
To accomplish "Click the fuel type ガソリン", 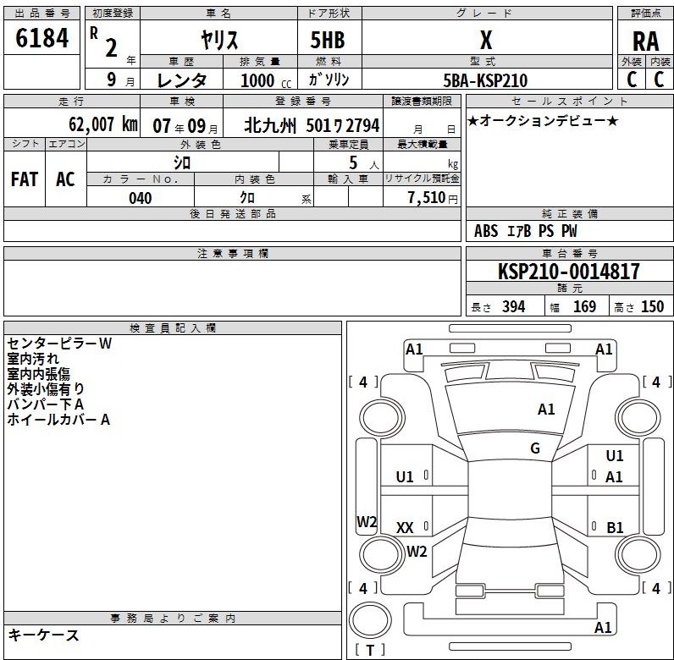I will pyautogui.click(x=329, y=80).
